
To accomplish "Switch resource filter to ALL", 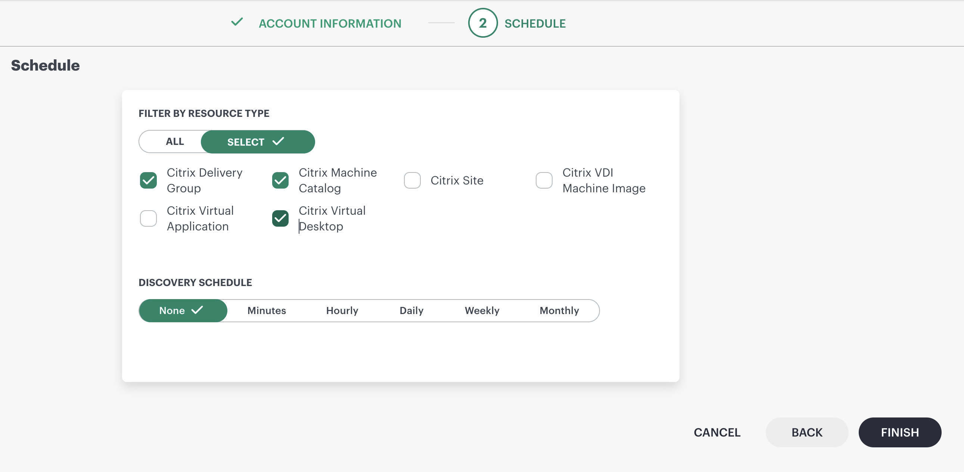I will 175,142.
